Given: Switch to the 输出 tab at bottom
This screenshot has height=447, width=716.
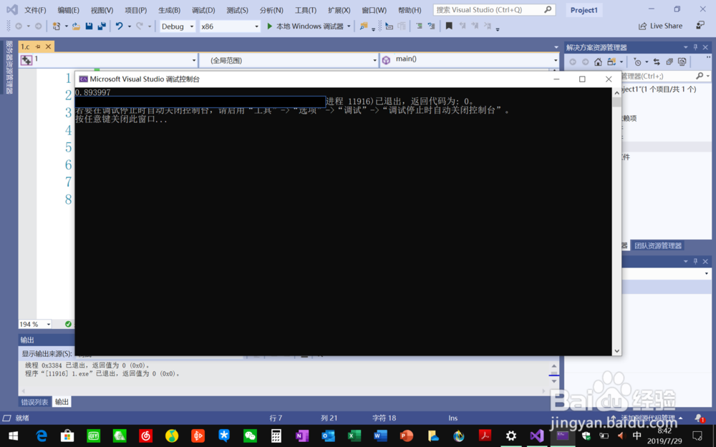Looking at the screenshot, I should [x=62, y=402].
